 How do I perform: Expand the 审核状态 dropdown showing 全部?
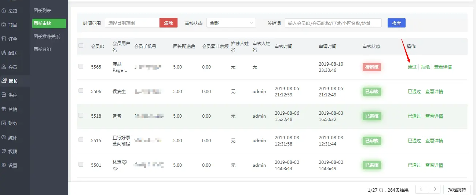click(231, 23)
